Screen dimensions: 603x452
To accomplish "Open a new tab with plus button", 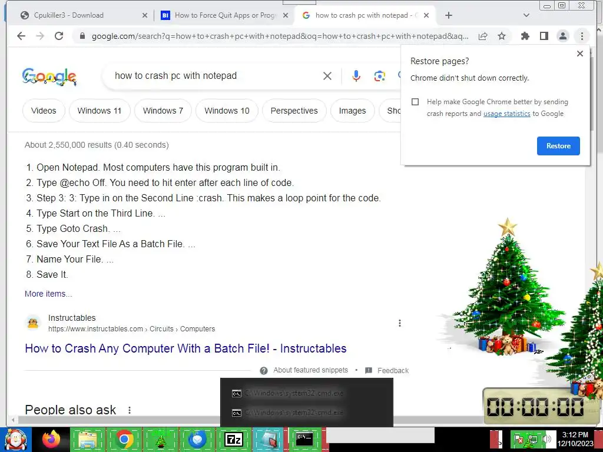I will [448, 15].
